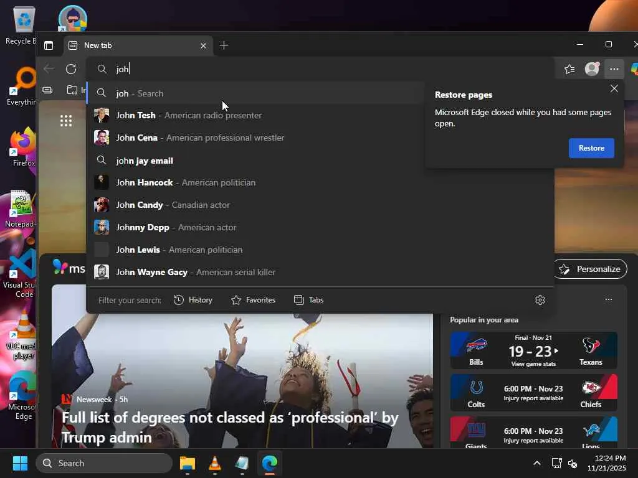Select VLC media player desktop shortcut
The width and height of the screenshot is (638, 478).
click(x=21, y=335)
